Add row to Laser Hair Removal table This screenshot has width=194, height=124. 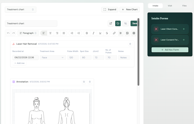click(x=20, y=63)
